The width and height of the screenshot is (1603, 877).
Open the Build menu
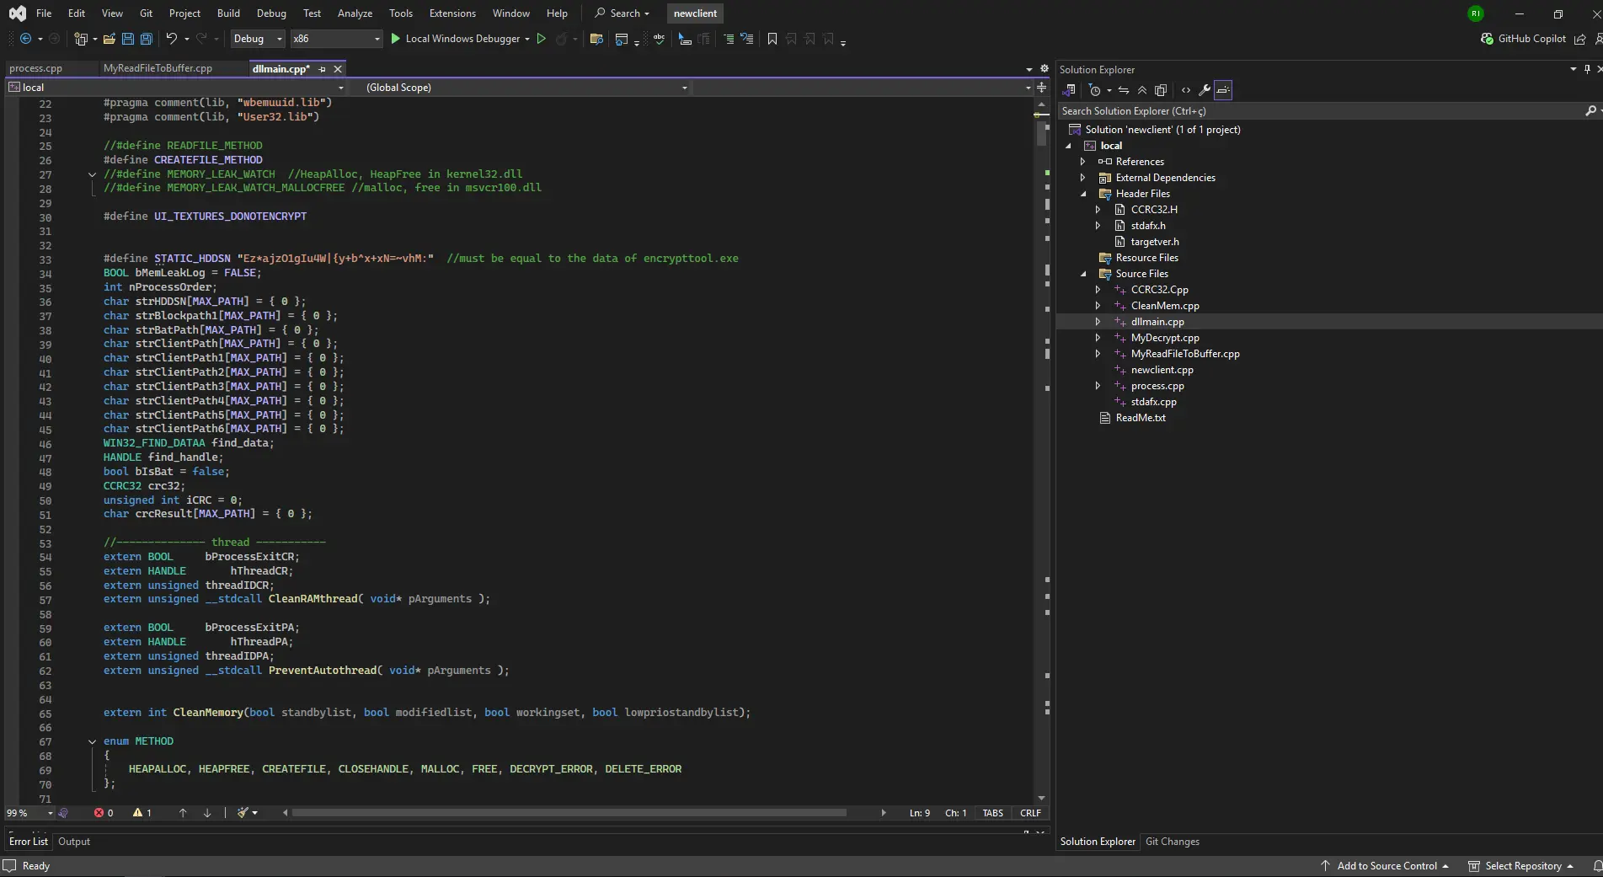pyautogui.click(x=228, y=13)
